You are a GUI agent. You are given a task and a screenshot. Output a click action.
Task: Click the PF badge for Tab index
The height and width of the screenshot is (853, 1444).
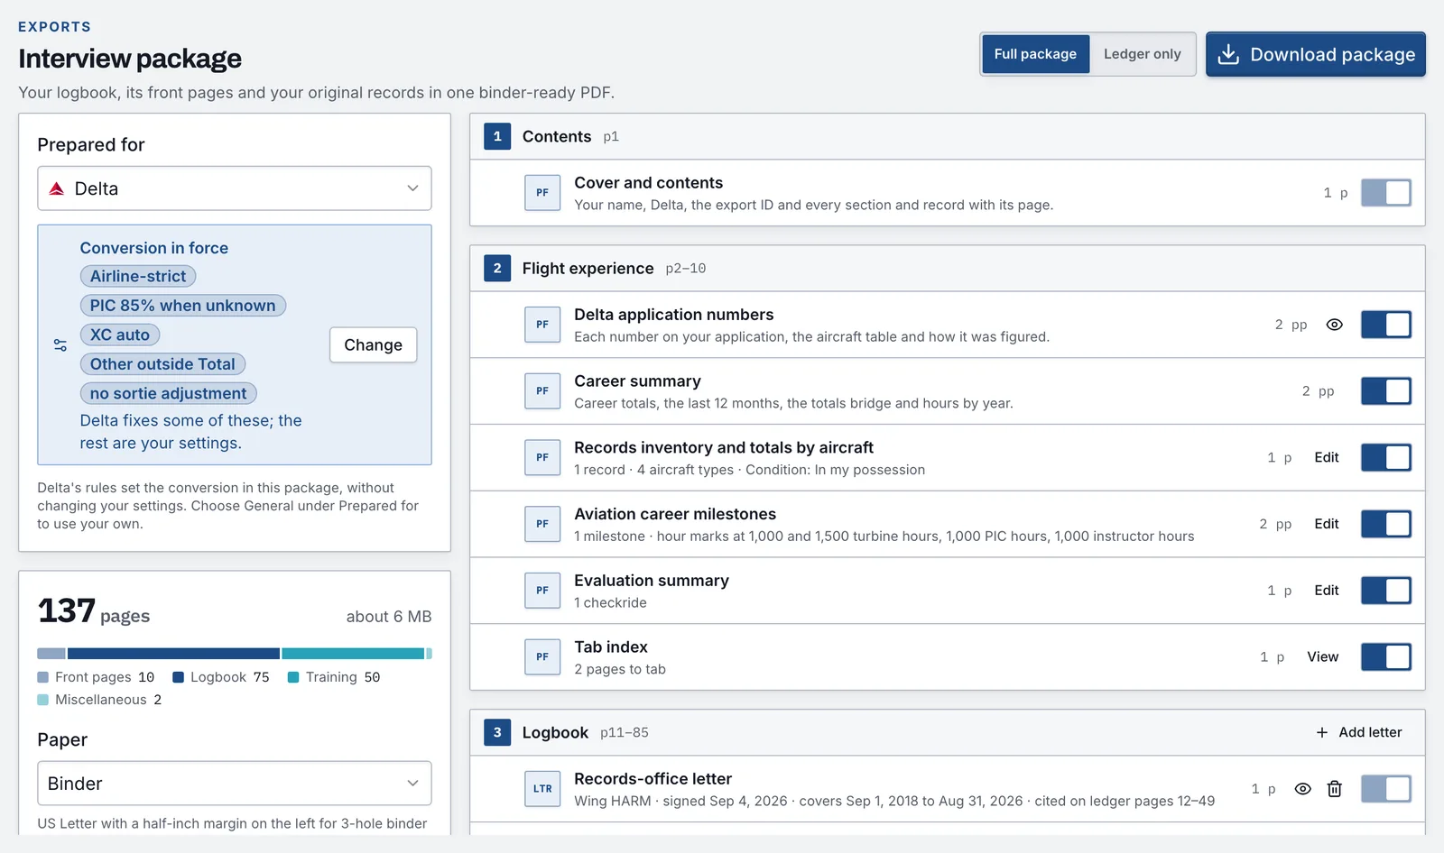(542, 656)
